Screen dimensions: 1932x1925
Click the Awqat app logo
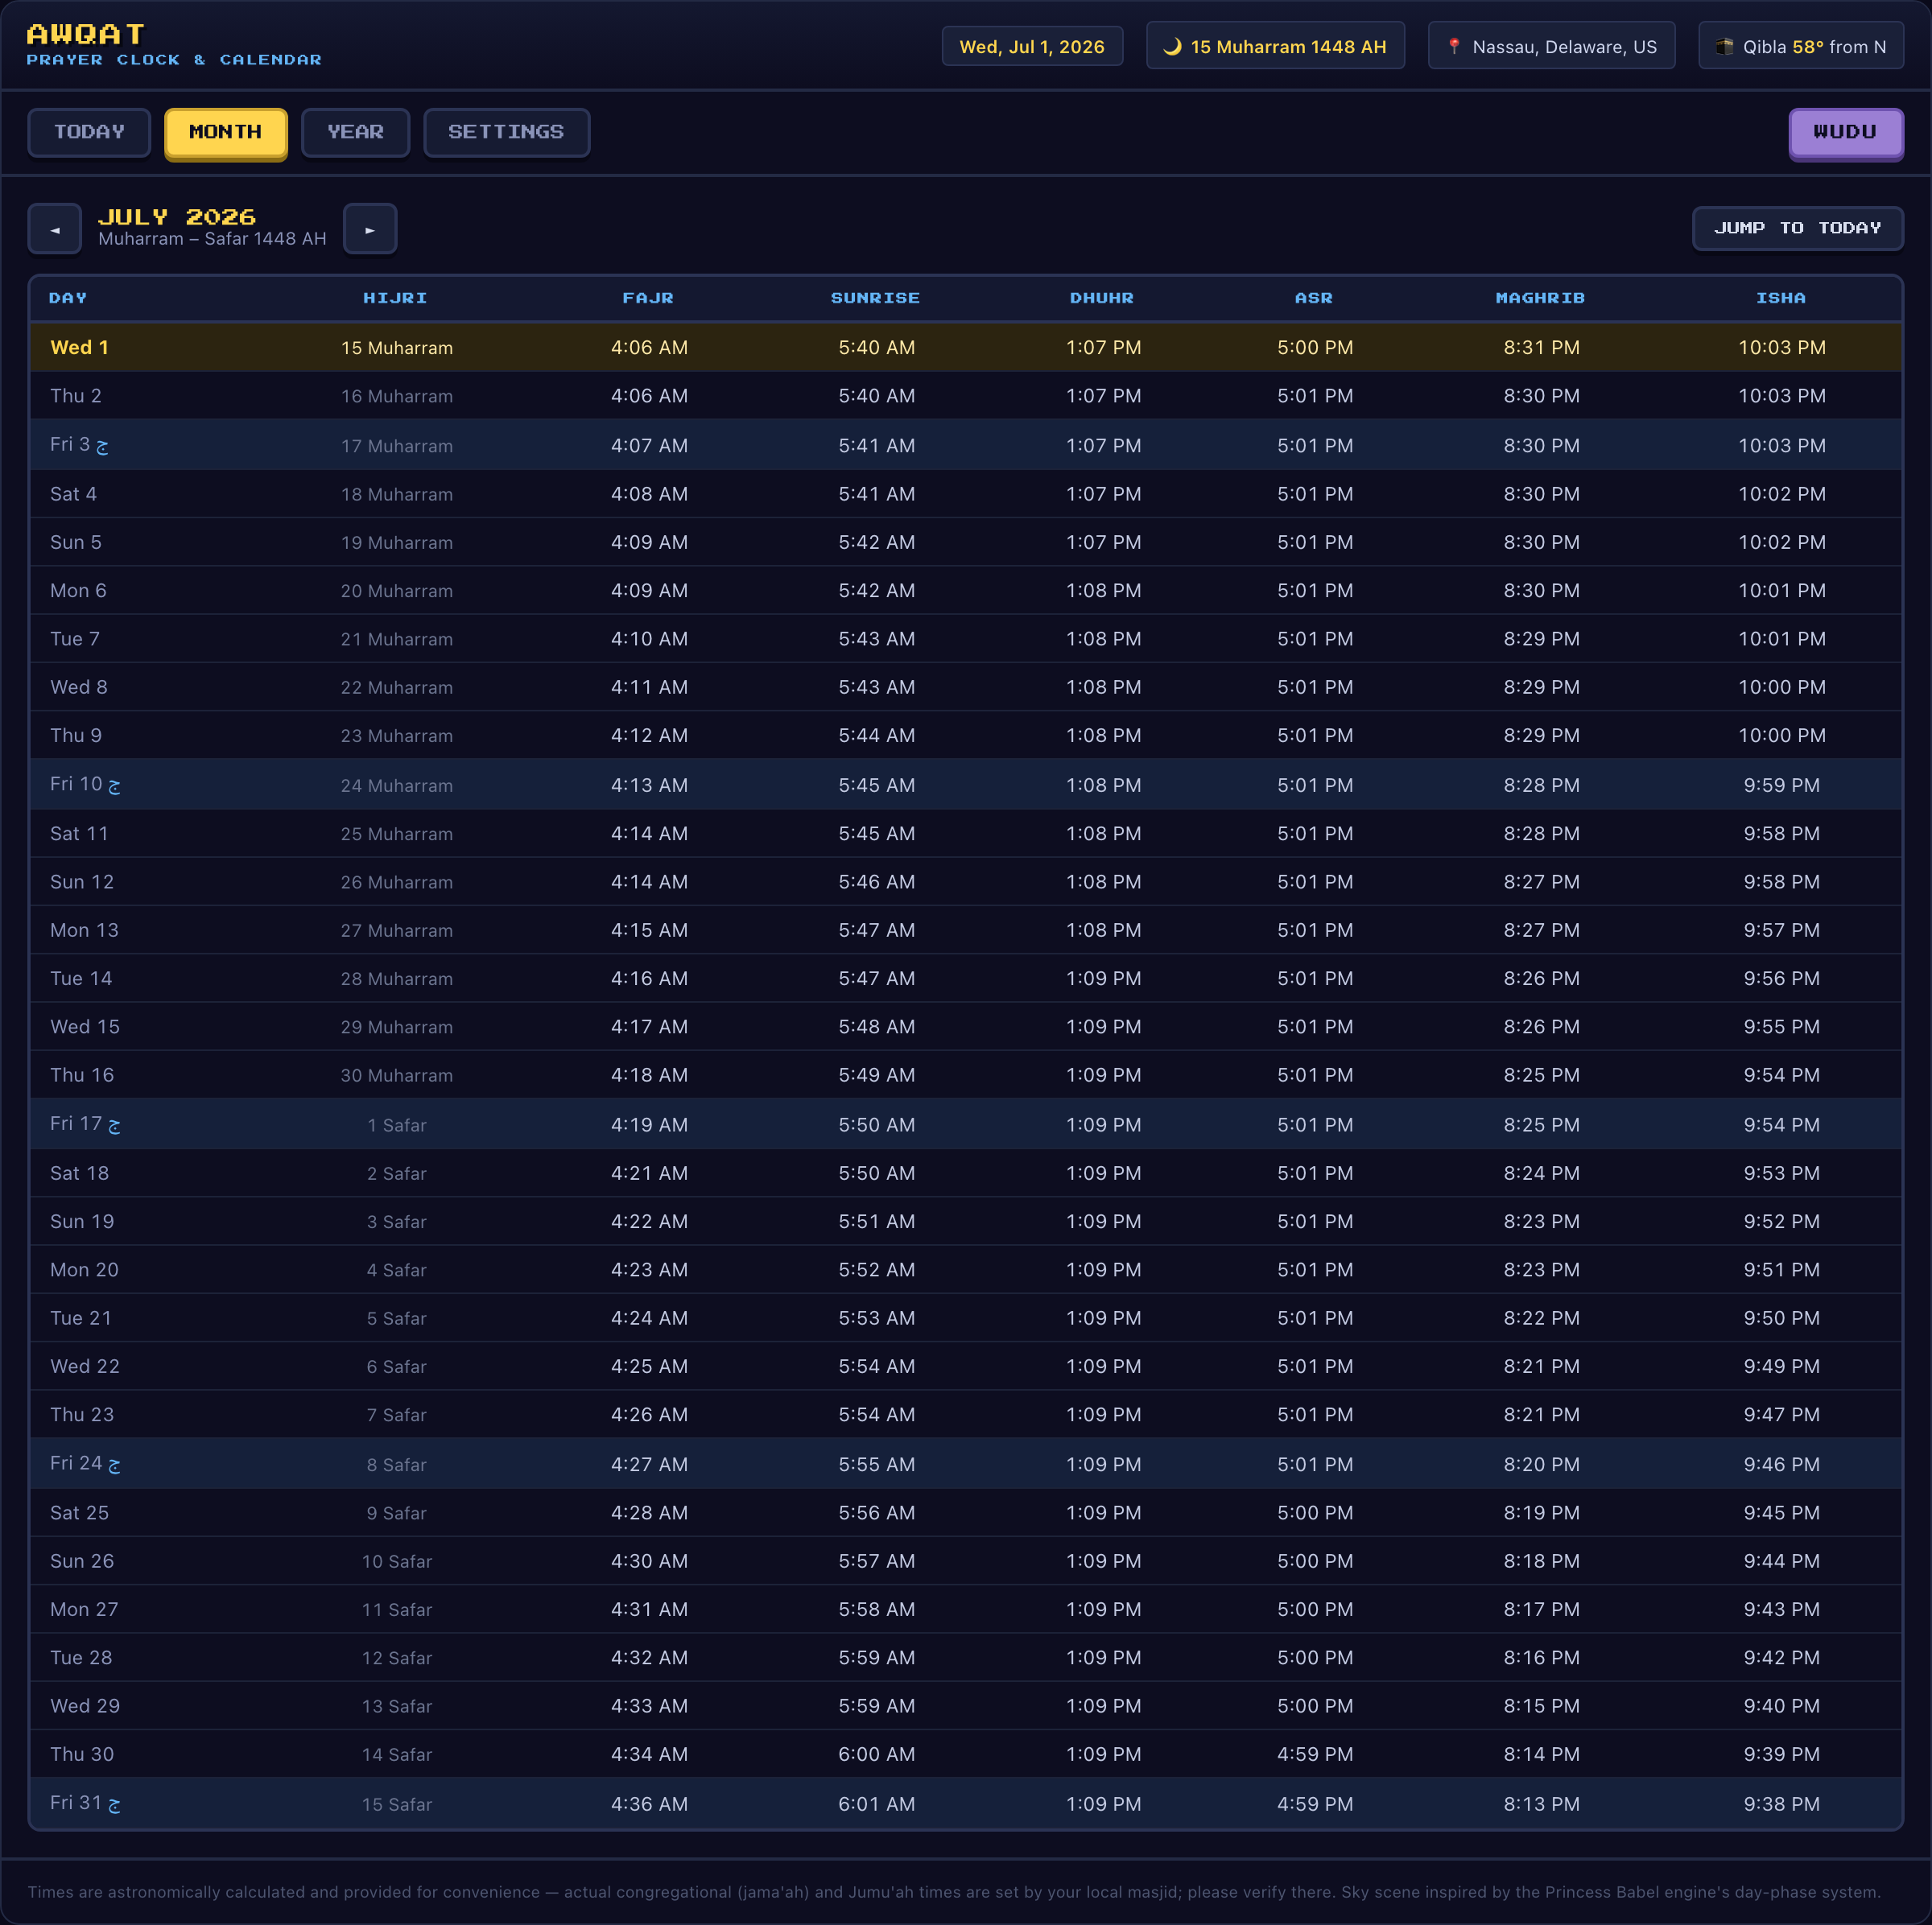click(86, 35)
